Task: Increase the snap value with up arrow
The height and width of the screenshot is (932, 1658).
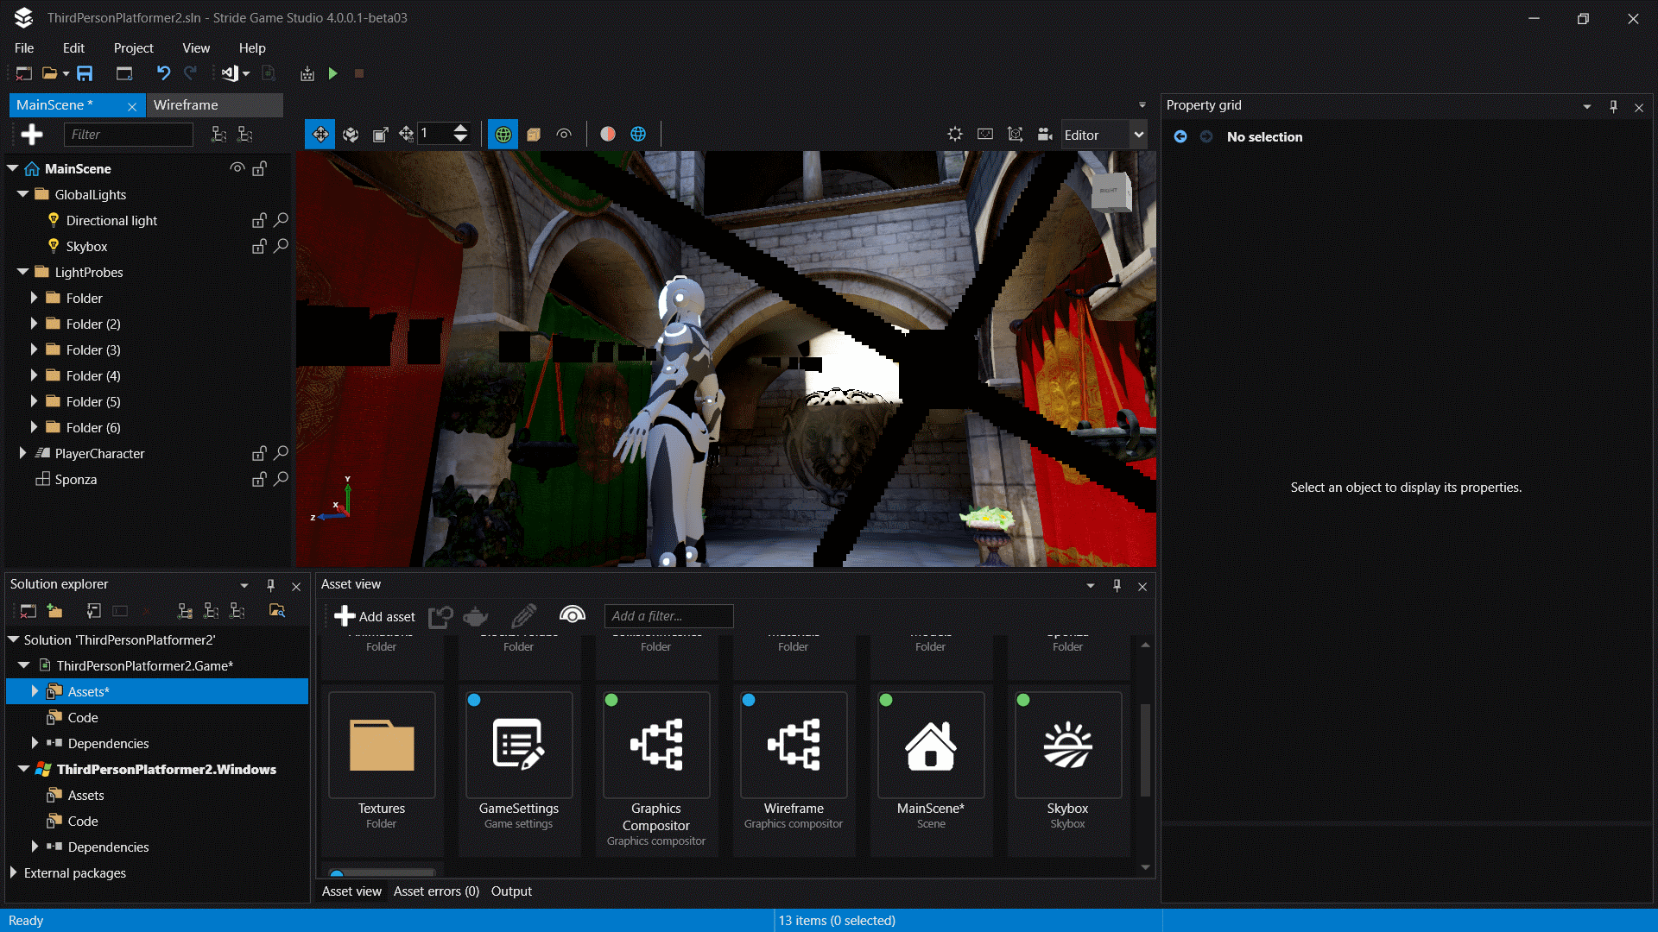Action: (460, 128)
